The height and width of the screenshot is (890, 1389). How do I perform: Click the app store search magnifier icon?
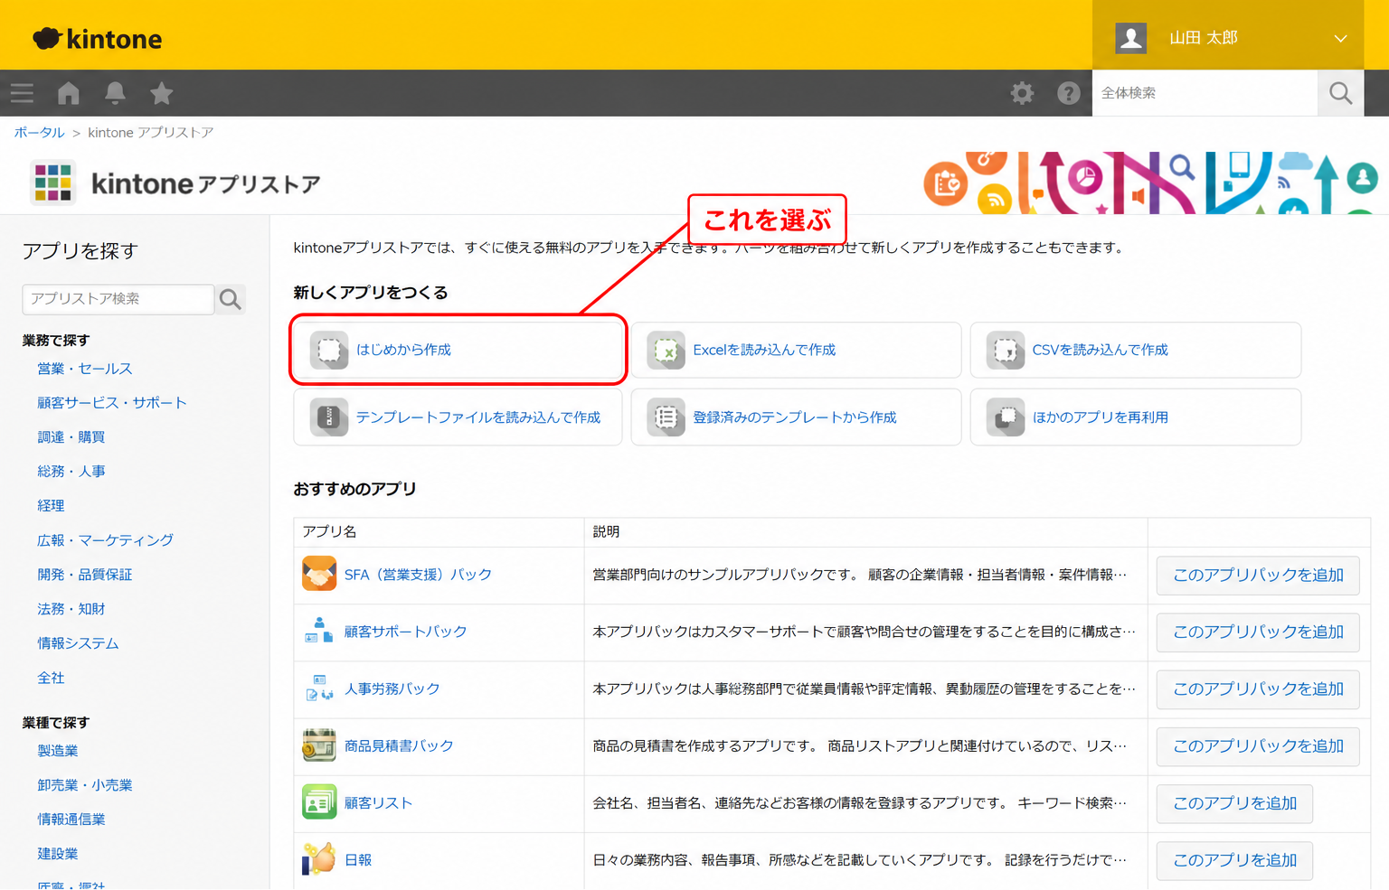click(231, 299)
